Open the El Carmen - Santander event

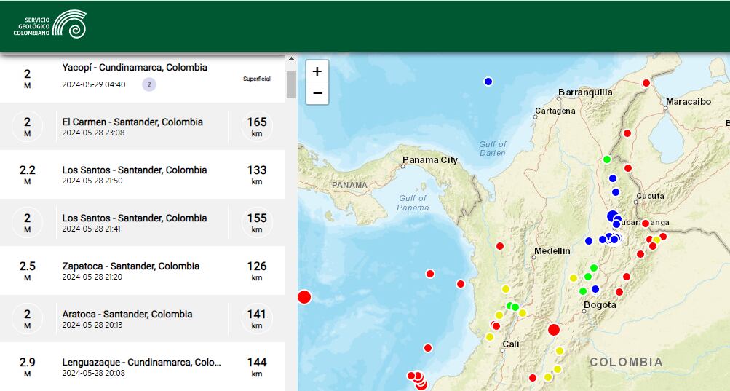pos(132,122)
